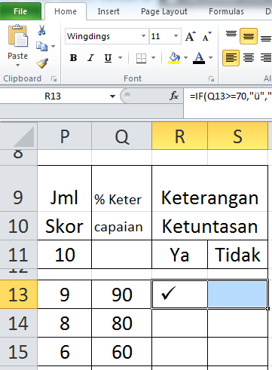Select row 14 header
This screenshot has width=272, height=370.
tap(19, 323)
